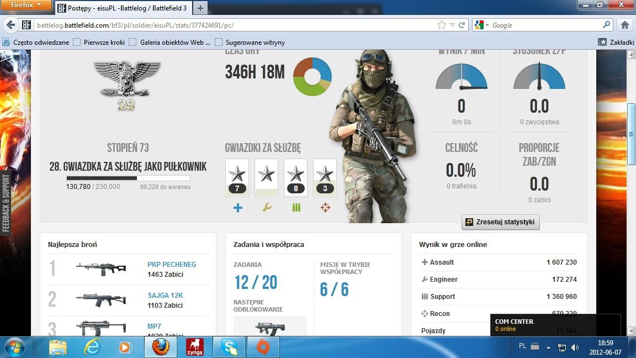Open the media player taskbar icon

125,348
